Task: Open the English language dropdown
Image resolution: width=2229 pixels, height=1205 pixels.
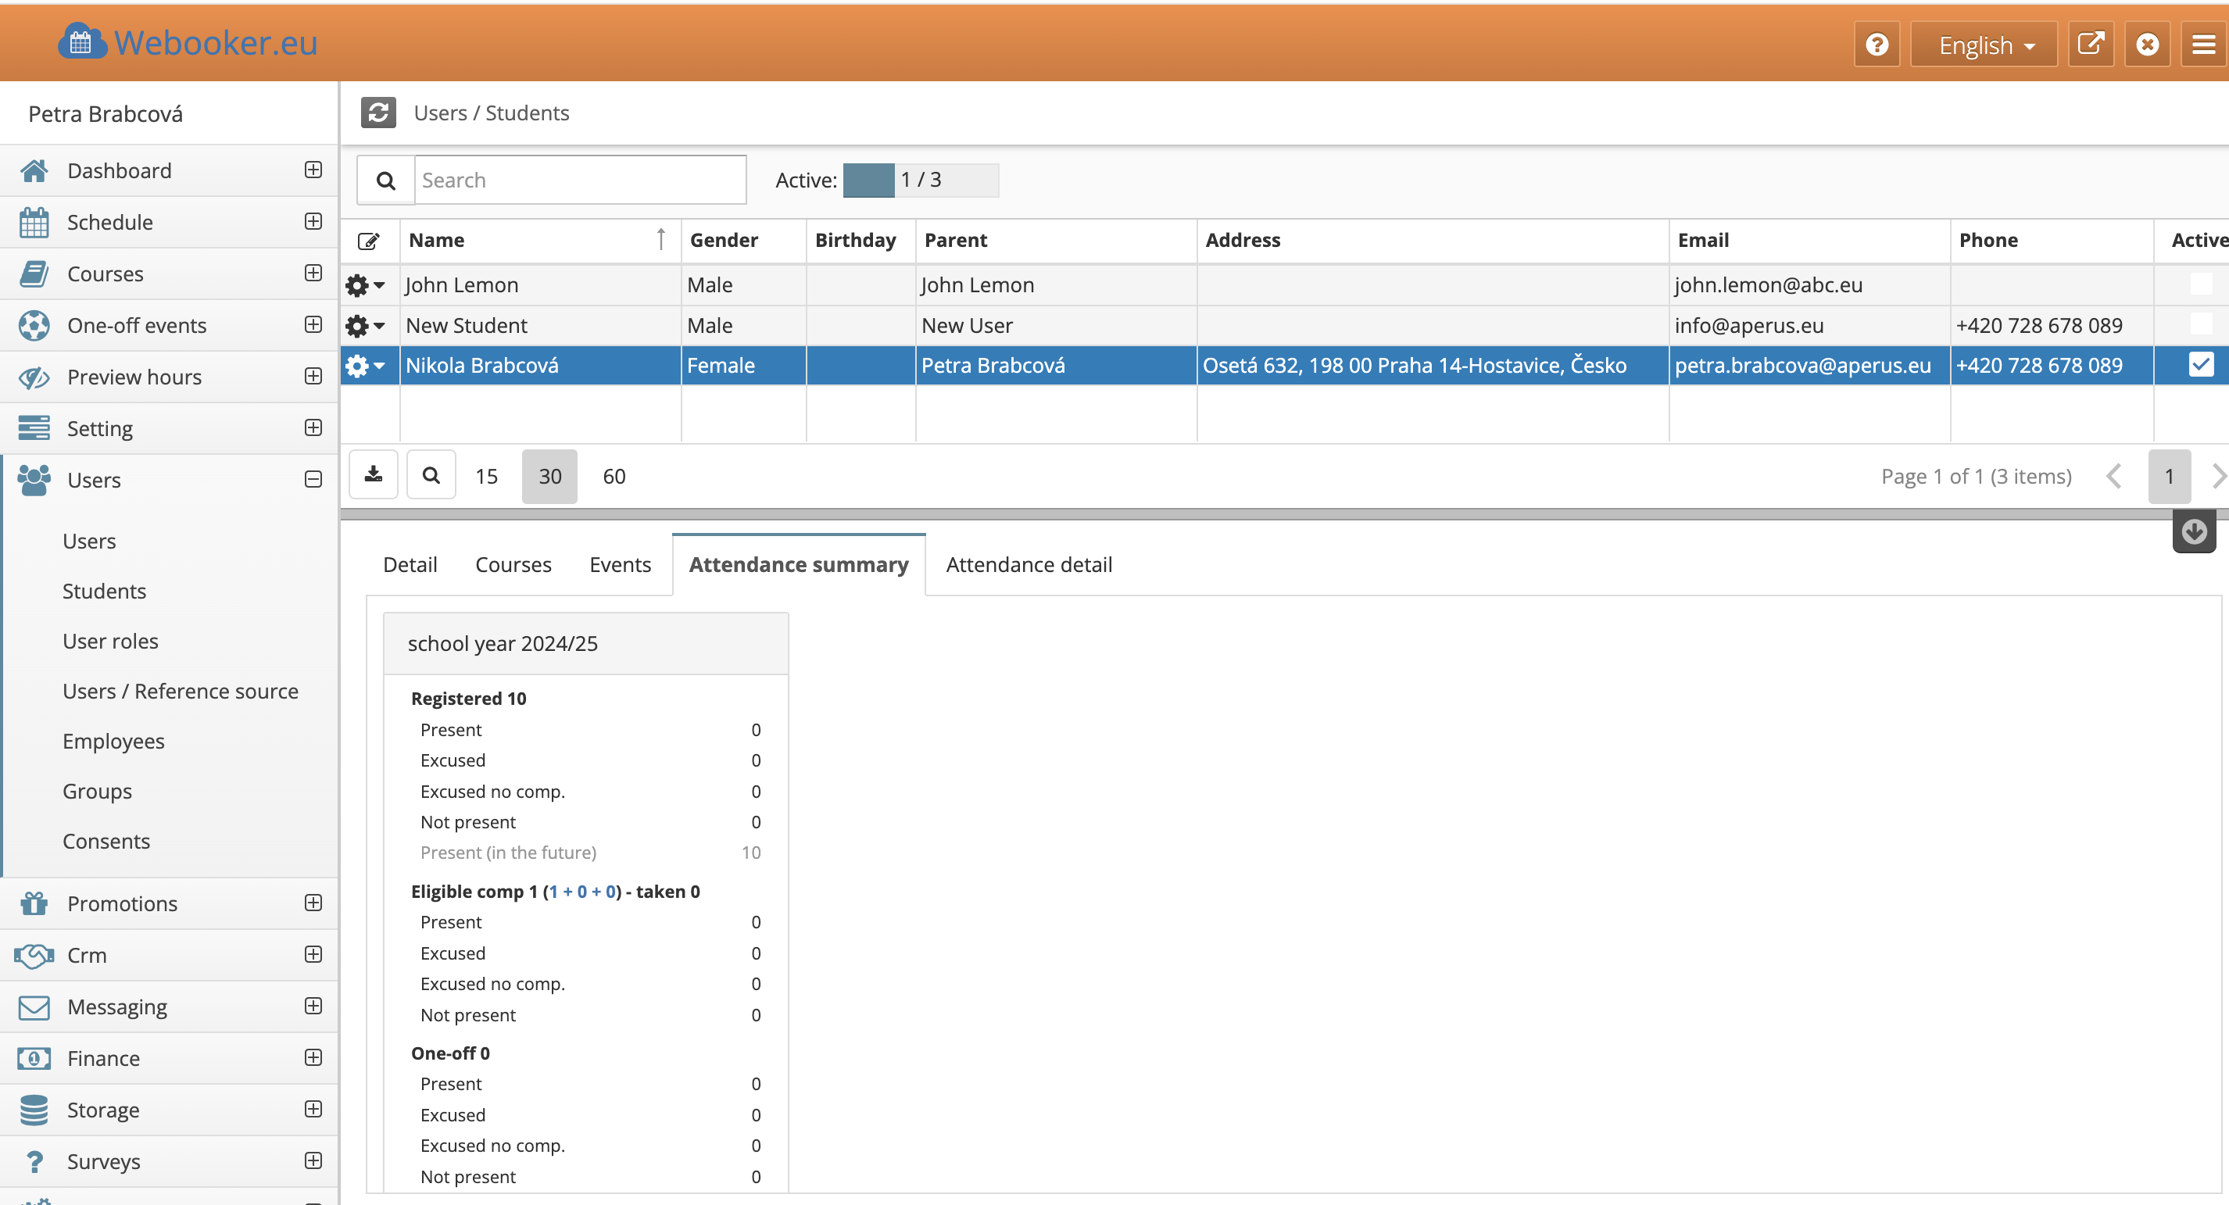Action: [x=1984, y=44]
